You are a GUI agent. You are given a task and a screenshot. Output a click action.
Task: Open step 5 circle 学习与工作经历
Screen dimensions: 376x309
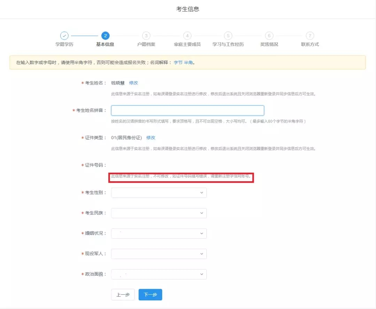click(228, 35)
